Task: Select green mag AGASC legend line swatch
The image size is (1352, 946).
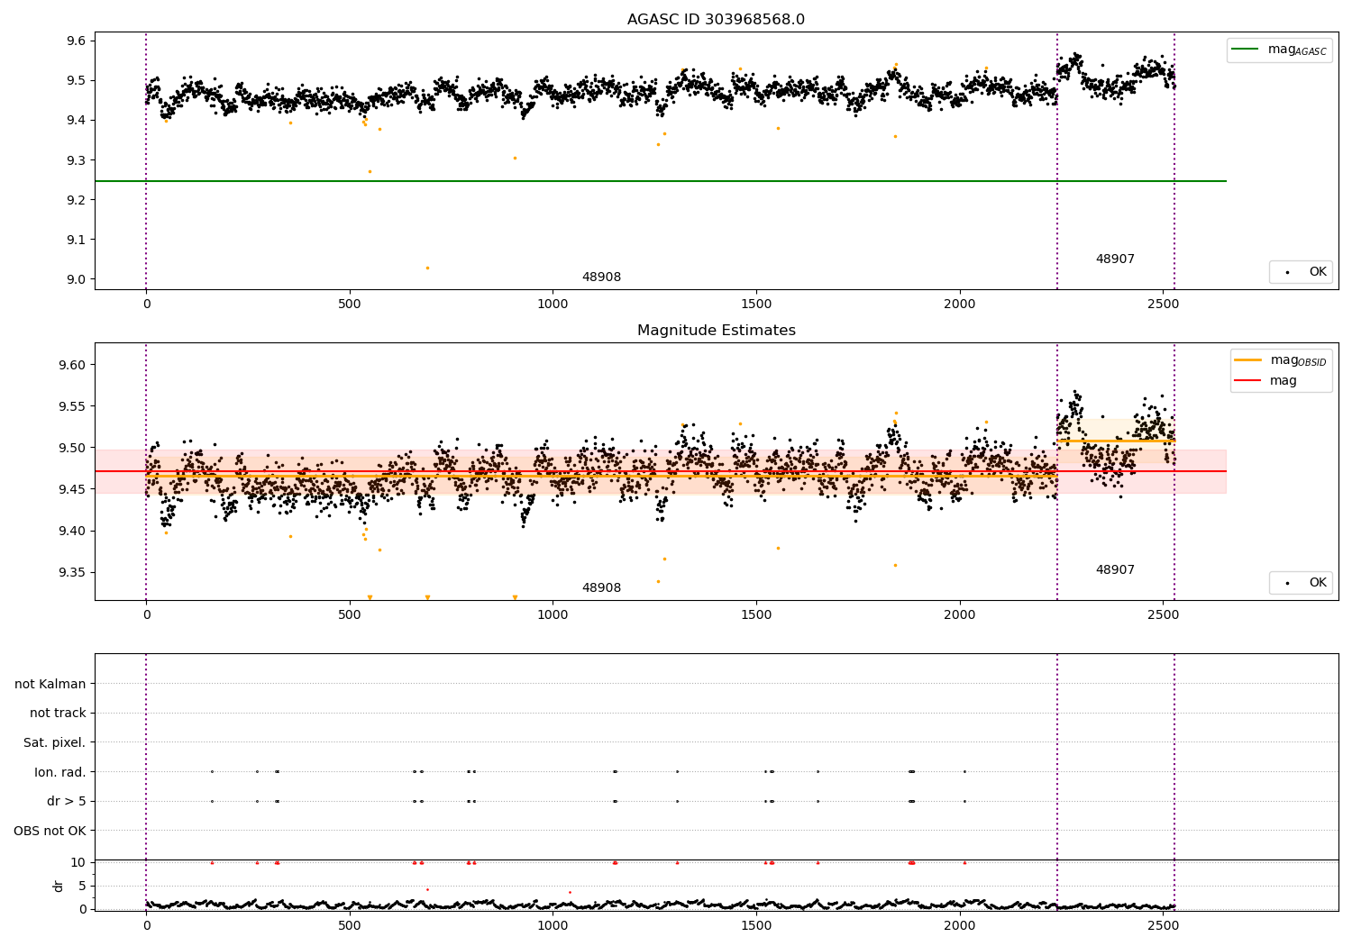Action: (1247, 50)
